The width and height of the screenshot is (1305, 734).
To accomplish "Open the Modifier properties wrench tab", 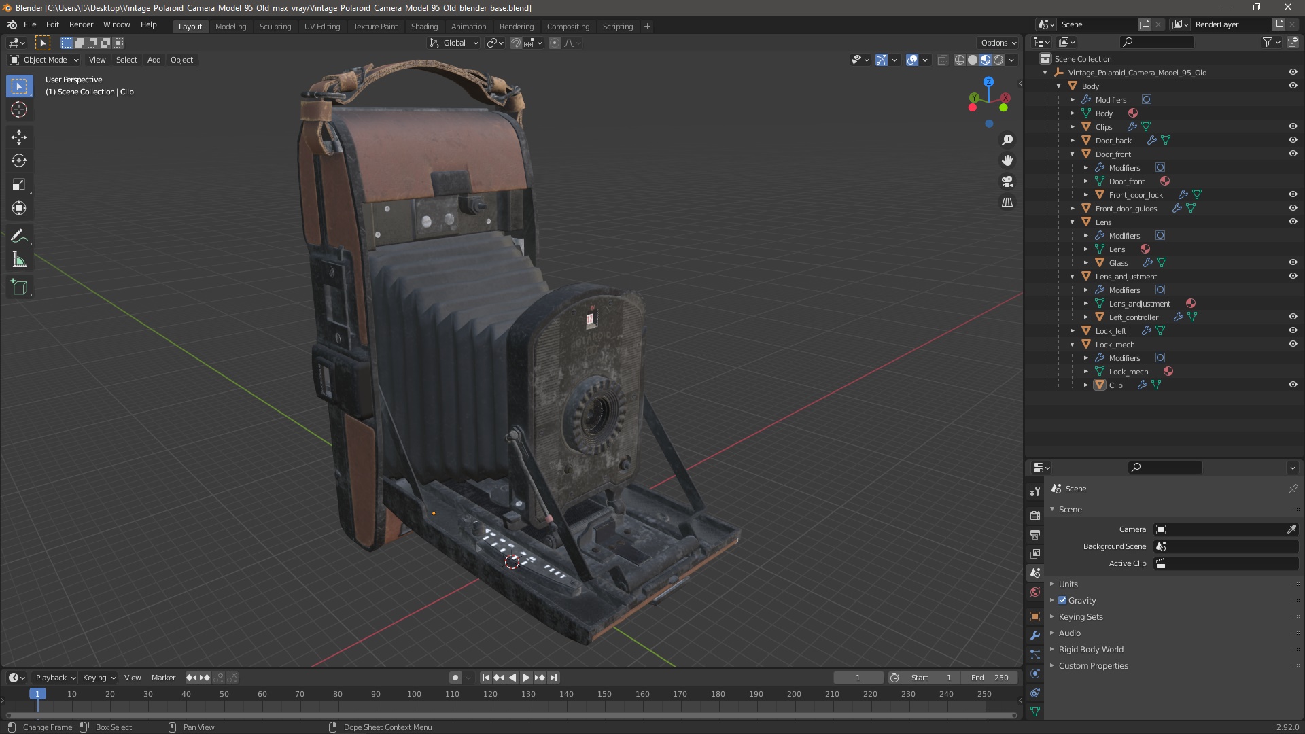I will click(x=1035, y=635).
